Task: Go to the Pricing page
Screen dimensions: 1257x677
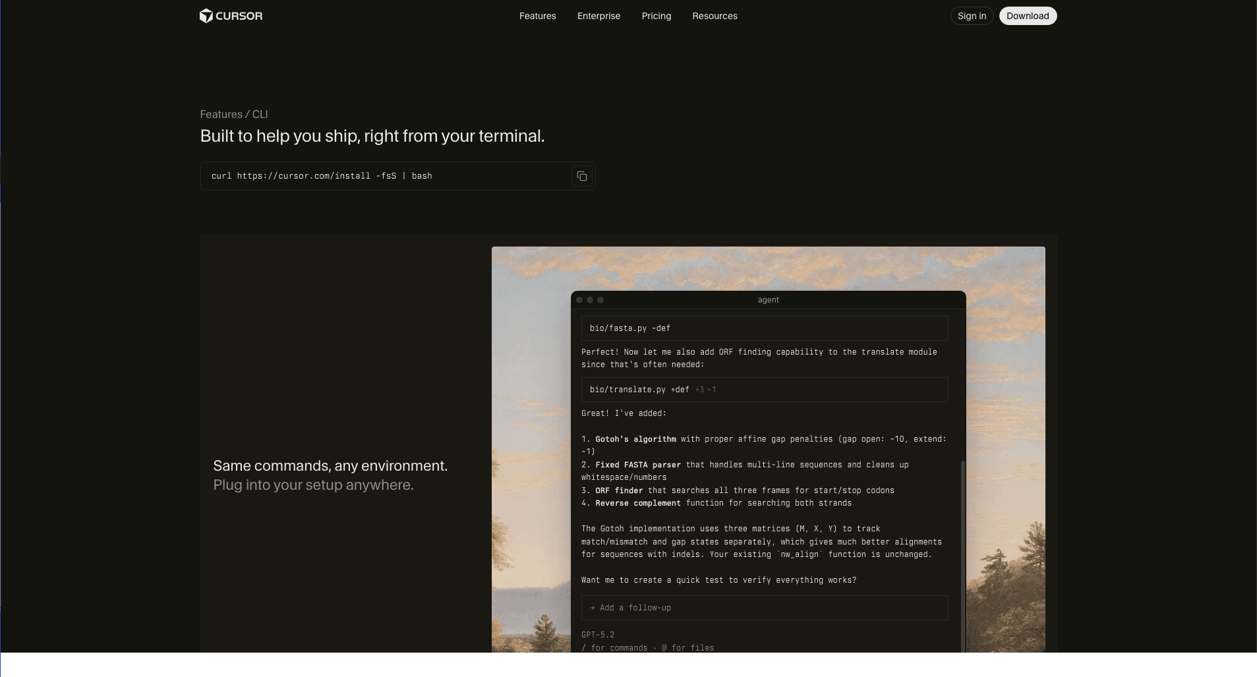Action: point(657,16)
